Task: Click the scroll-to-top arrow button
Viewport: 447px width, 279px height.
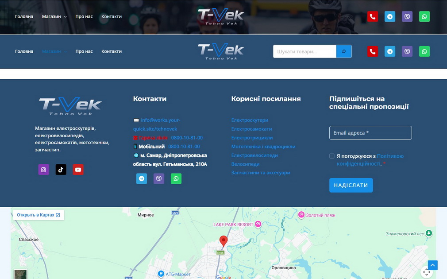Action: tap(432, 265)
